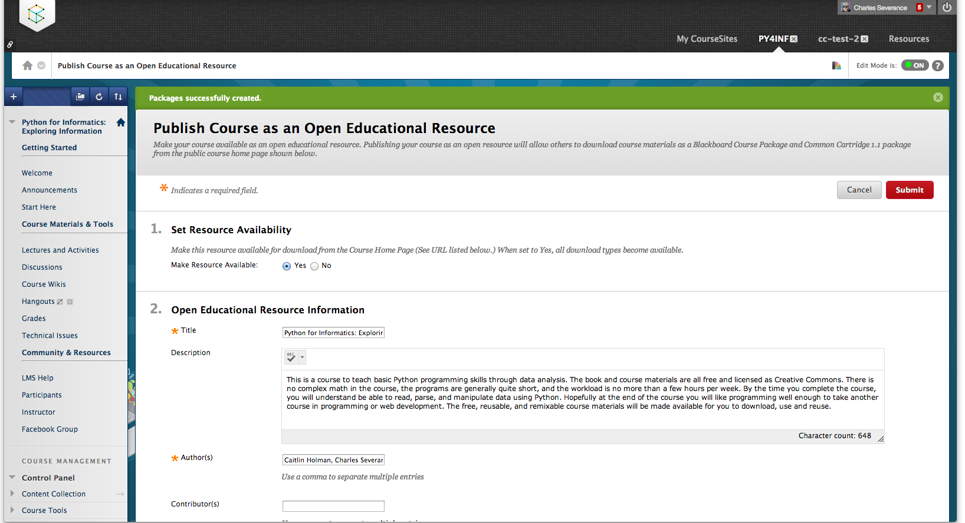Screen dimensions: 965x523
Task: Open the Start Here link
Action: click(x=39, y=207)
